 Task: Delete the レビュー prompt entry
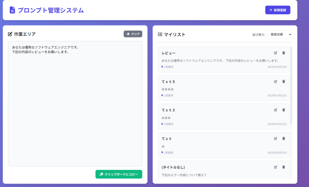[x=284, y=53]
